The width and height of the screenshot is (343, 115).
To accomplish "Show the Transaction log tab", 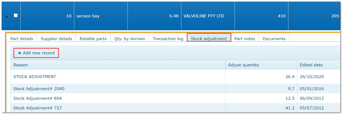I will (168, 39).
